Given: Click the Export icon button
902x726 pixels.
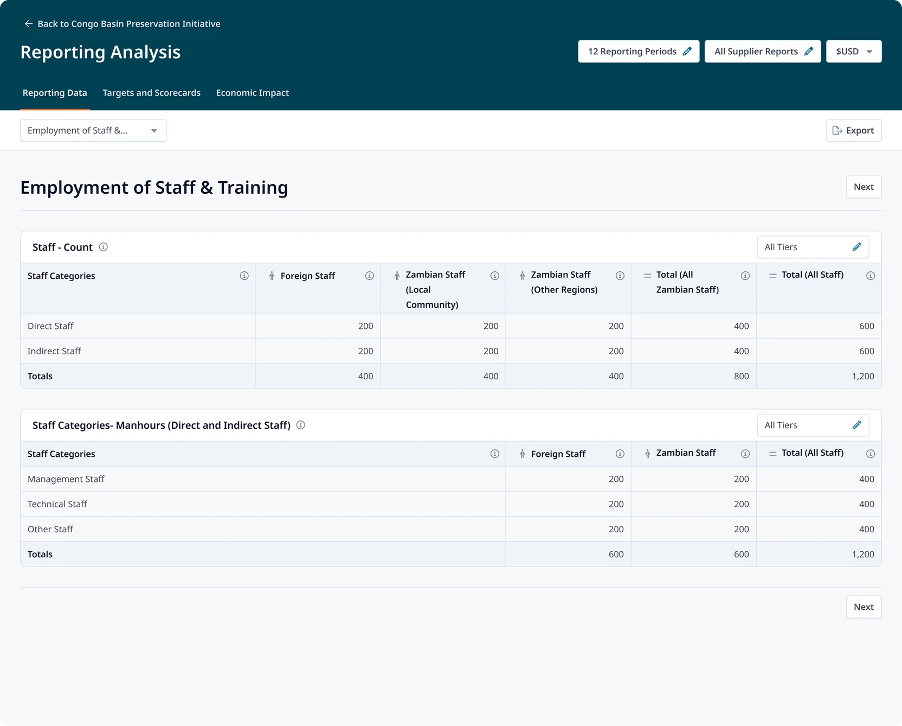Looking at the screenshot, I should [x=837, y=130].
